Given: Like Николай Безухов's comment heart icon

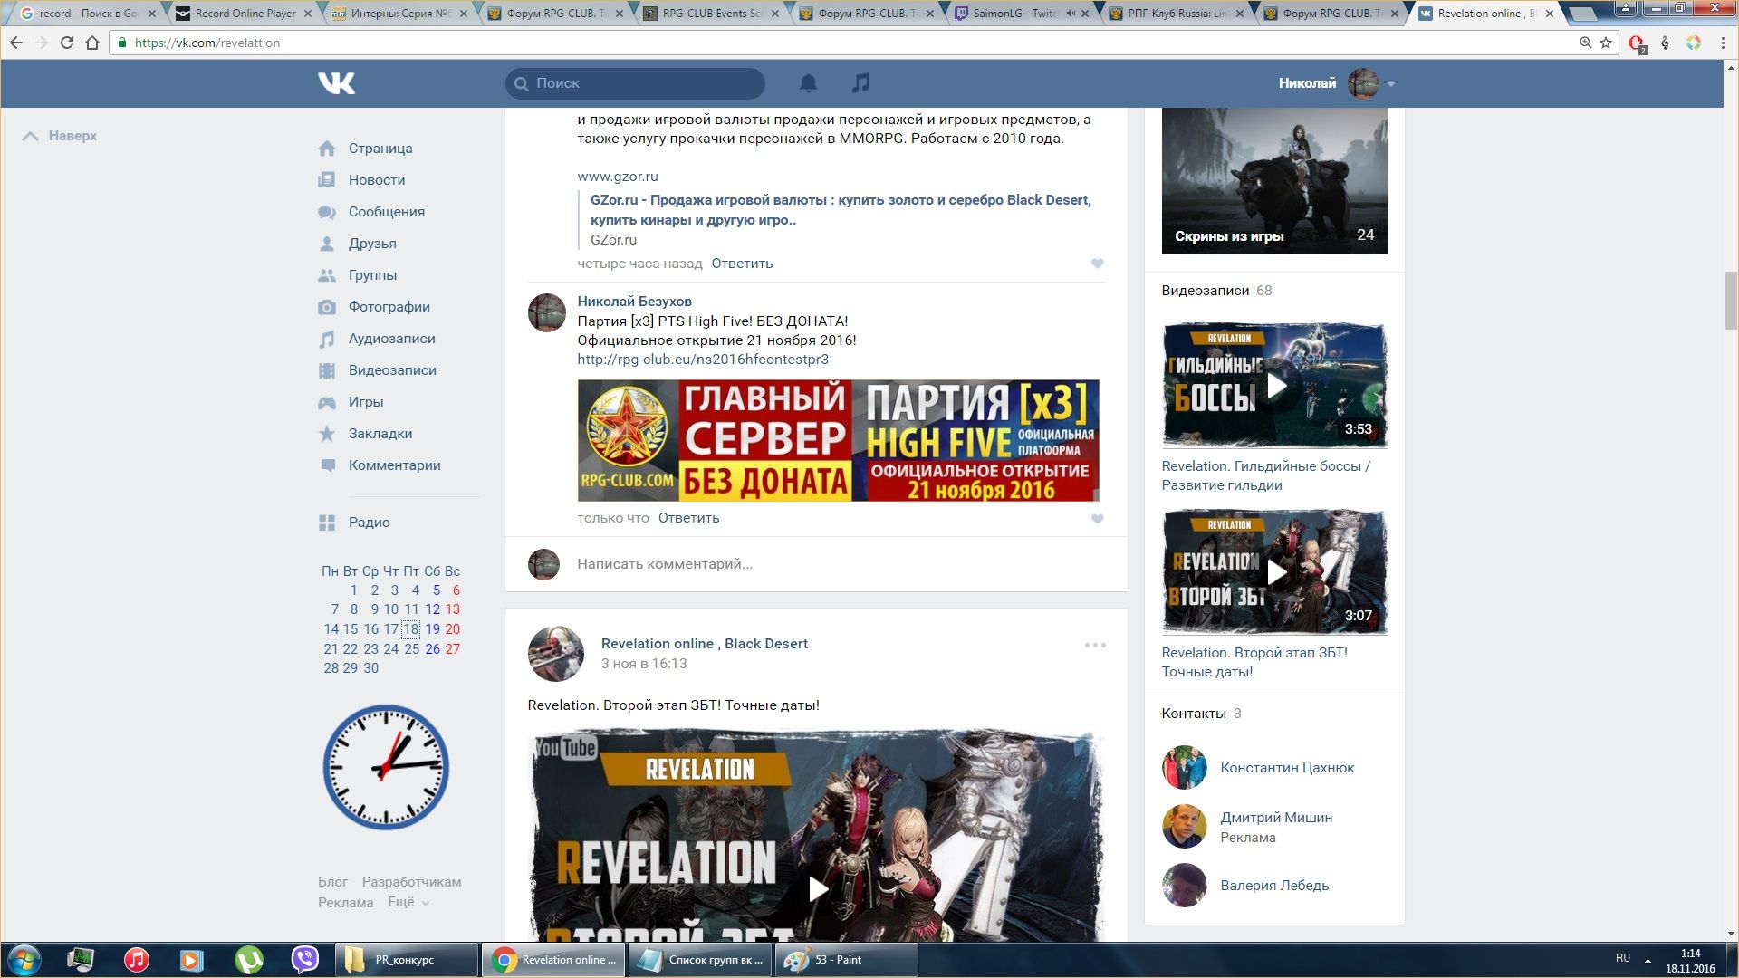Looking at the screenshot, I should tap(1097, 519).
